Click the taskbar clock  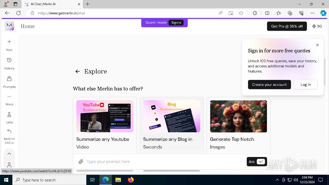[x=307, y=180]
